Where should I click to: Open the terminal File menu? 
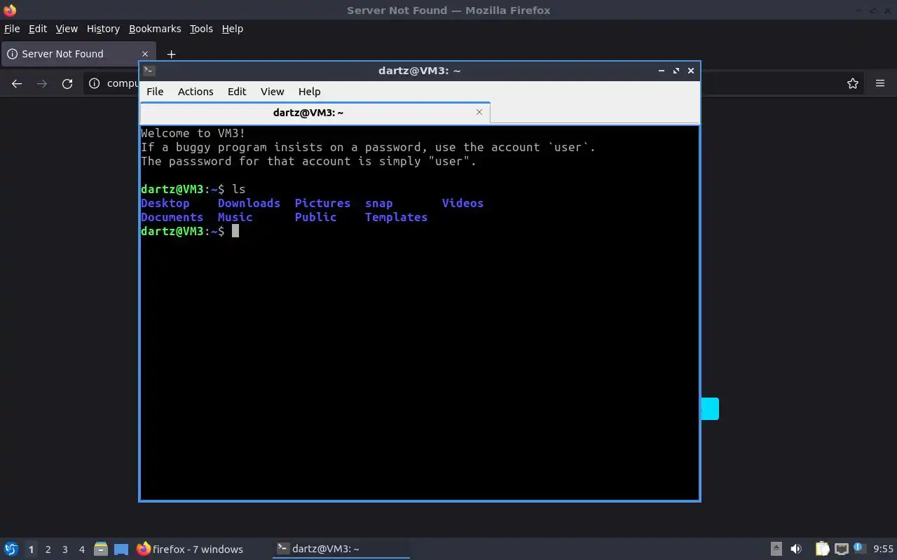click(x=155, y=92)
